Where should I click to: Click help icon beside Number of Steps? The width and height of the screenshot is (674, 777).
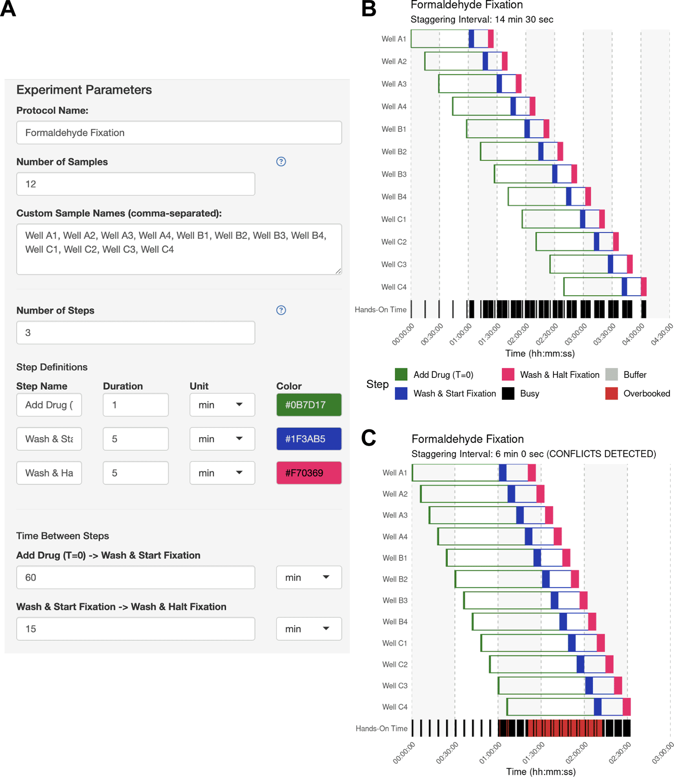point(281,310)
